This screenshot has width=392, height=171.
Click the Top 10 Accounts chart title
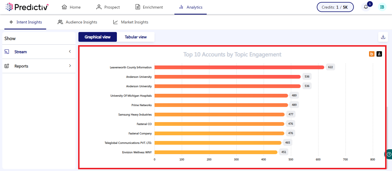click(x=232, y=54)
